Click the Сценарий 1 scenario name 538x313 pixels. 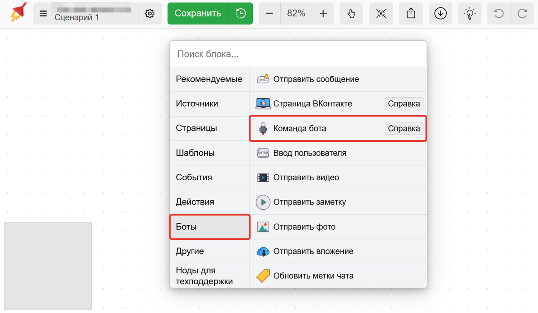(77, 17)
